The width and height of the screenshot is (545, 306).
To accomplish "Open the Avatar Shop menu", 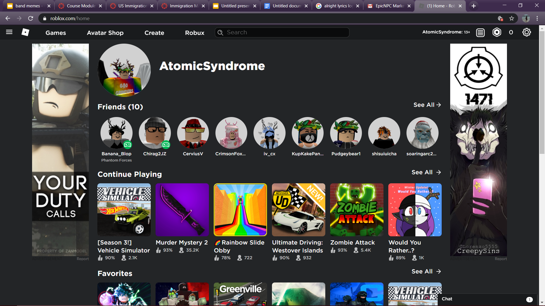I will tap(105, 33).
